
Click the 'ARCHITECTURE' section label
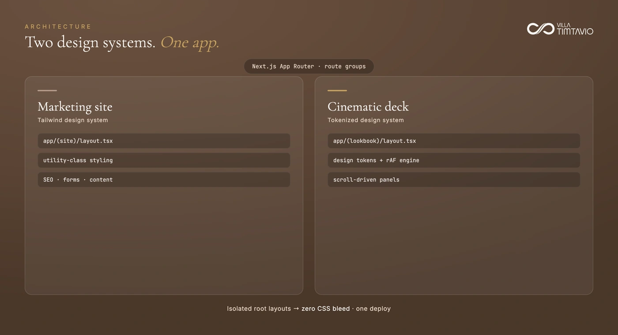point(58,27)
